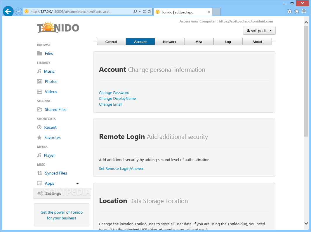This screenshot has width=311, height=232.
Task: Open the Photos library link
Action: (51, 81)
